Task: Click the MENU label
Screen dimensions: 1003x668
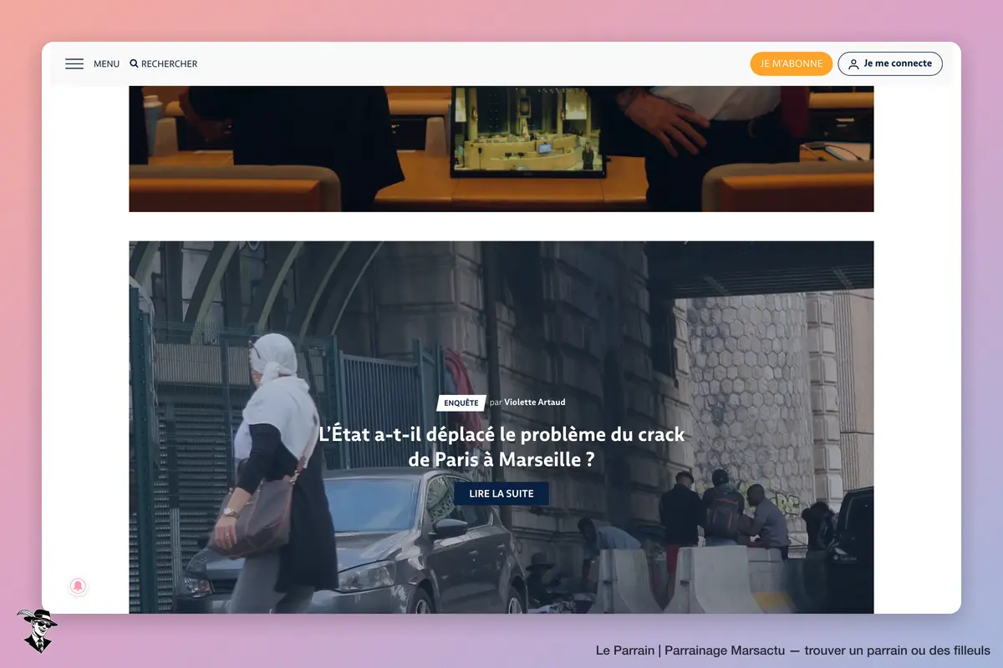Action: 106,64
